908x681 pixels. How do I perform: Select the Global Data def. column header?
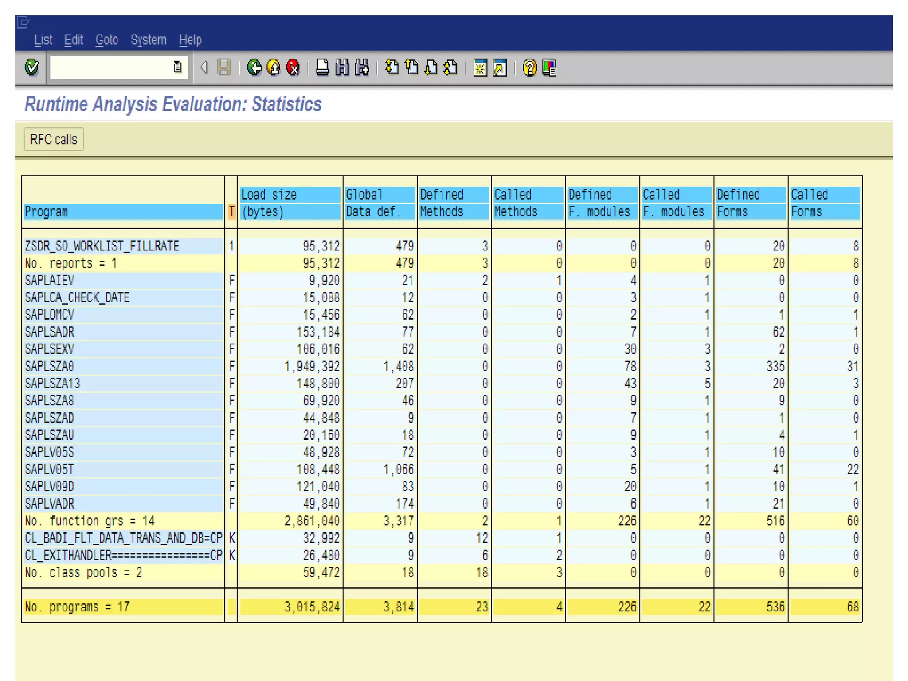[x=380, y=203]
